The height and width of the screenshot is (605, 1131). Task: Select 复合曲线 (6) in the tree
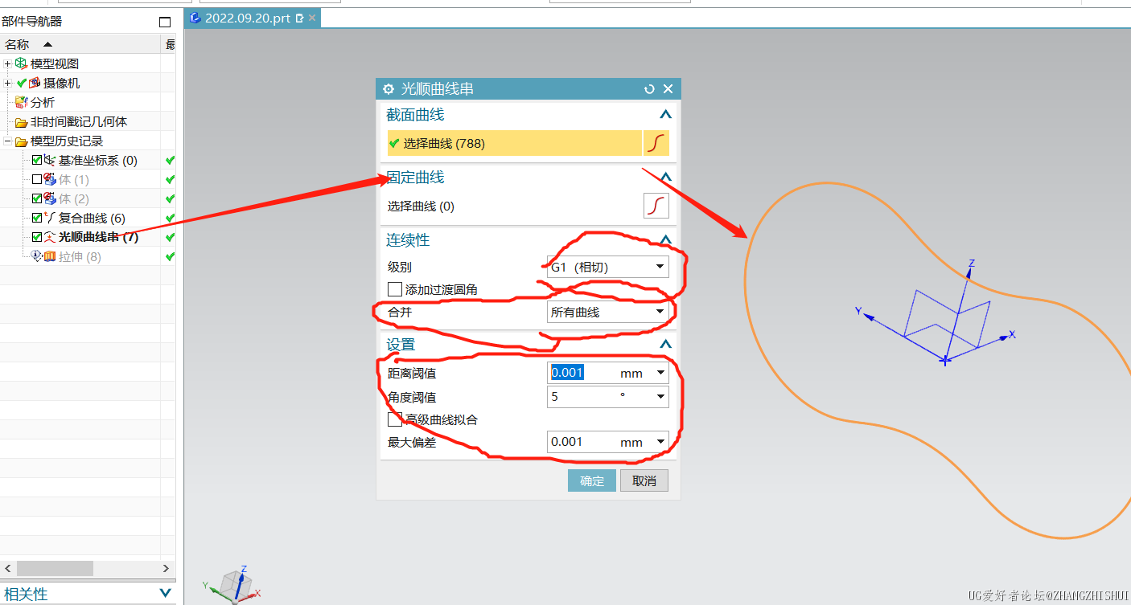tap(92, 218)
